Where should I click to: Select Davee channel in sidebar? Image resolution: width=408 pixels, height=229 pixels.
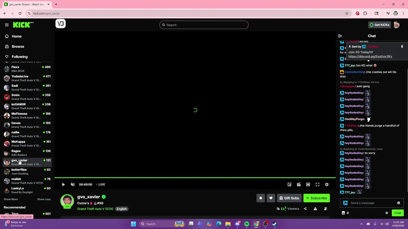[x=27, y=125]
